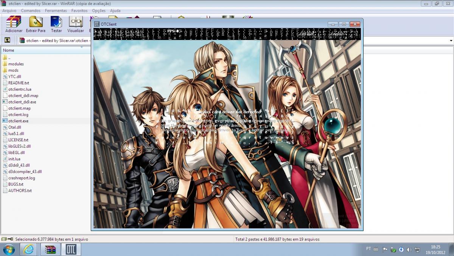Click the on-screen keyboard tray icon
This screenshot has height=256, width=454.
(376, 249)
